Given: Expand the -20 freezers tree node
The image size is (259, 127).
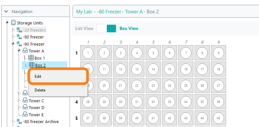Looking at the screenshot, I should click(x=13, y=30).
